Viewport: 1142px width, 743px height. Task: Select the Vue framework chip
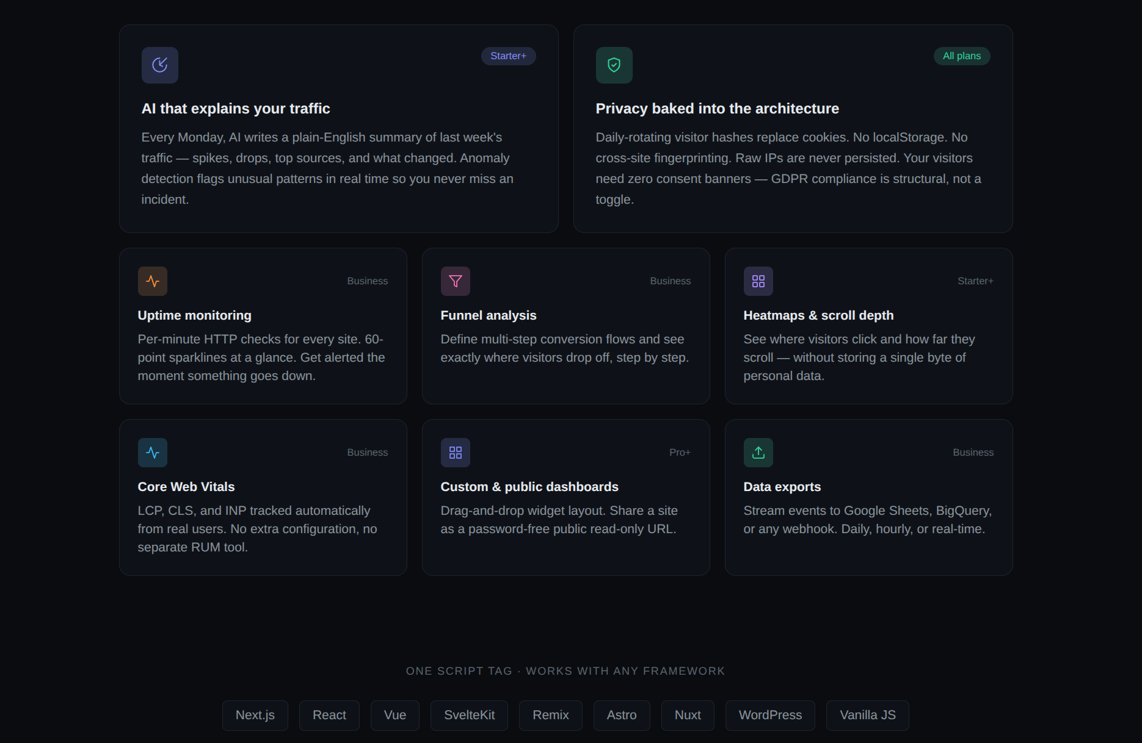[x=395, y=716]
